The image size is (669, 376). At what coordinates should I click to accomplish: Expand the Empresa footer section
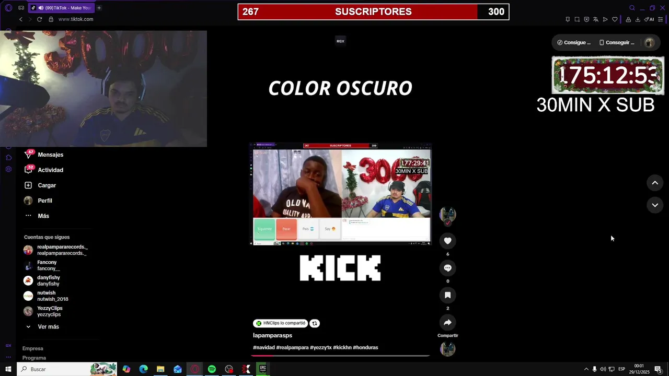pyautogui.click(x=33, y=348)
